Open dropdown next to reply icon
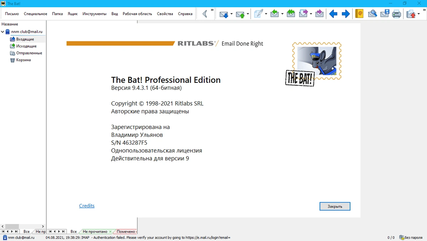This screenshot has height=241, width=427. pos(282,14)
